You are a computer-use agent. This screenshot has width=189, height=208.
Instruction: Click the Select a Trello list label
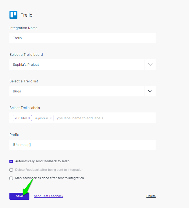24,81
